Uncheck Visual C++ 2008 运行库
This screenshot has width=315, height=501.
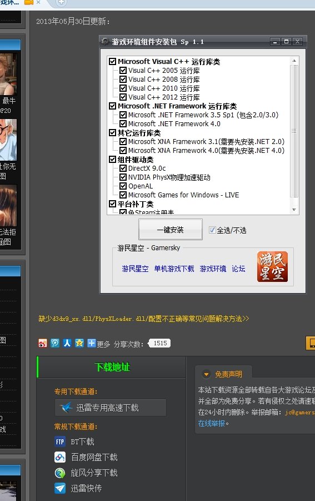click(x=123, y=80)
